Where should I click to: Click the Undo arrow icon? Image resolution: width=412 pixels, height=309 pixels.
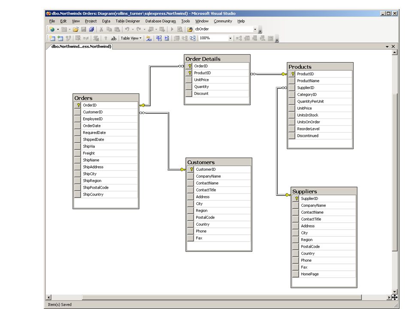click(x=127, y=30)
